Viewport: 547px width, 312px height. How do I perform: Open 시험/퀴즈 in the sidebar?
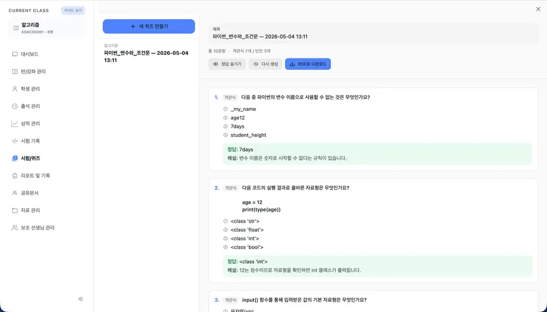coord(30,158)
